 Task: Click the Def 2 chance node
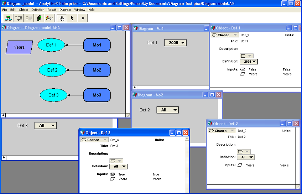[x=52, y=70]
